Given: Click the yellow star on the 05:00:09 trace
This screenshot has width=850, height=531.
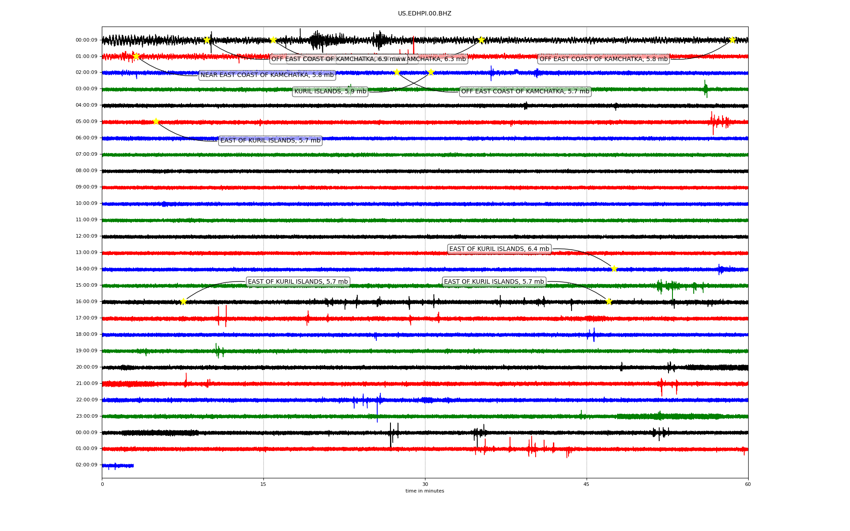Looking at the screenshot, I should tap(156, 121).
